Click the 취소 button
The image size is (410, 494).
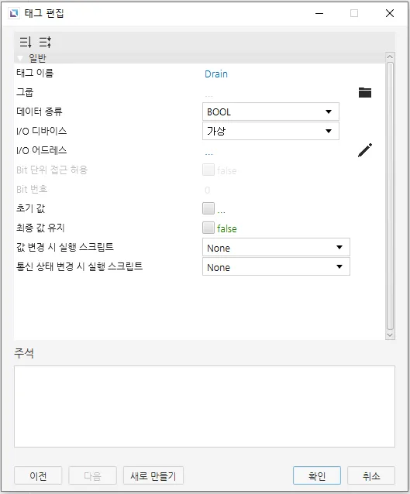pos(371,475)
